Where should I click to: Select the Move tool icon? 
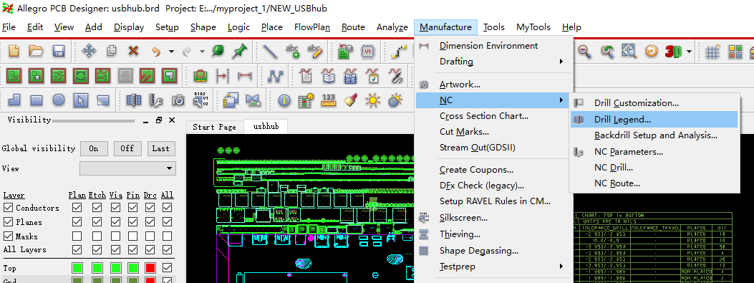[89, 51]
